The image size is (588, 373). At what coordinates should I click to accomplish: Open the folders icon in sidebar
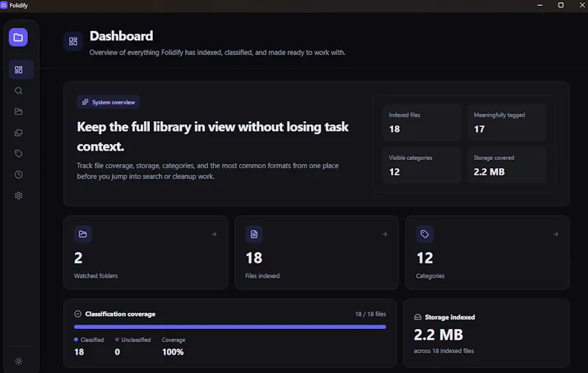[x=19, y=112]
